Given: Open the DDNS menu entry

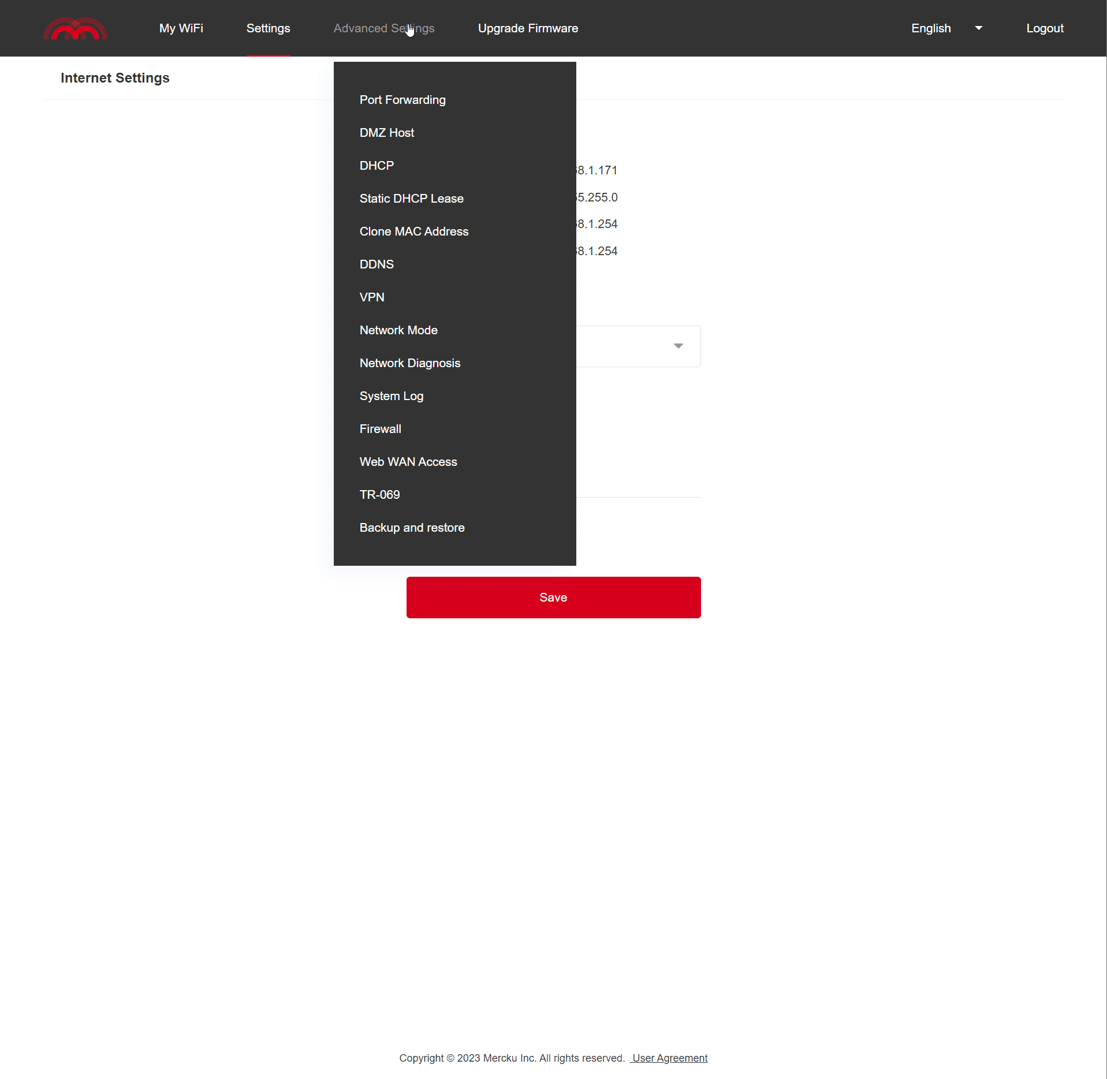Looking at the screenshot, I should click(x=377, y=264).
